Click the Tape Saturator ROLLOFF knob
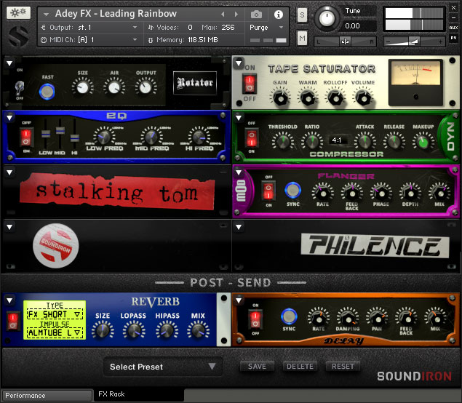 pos(335,98)
